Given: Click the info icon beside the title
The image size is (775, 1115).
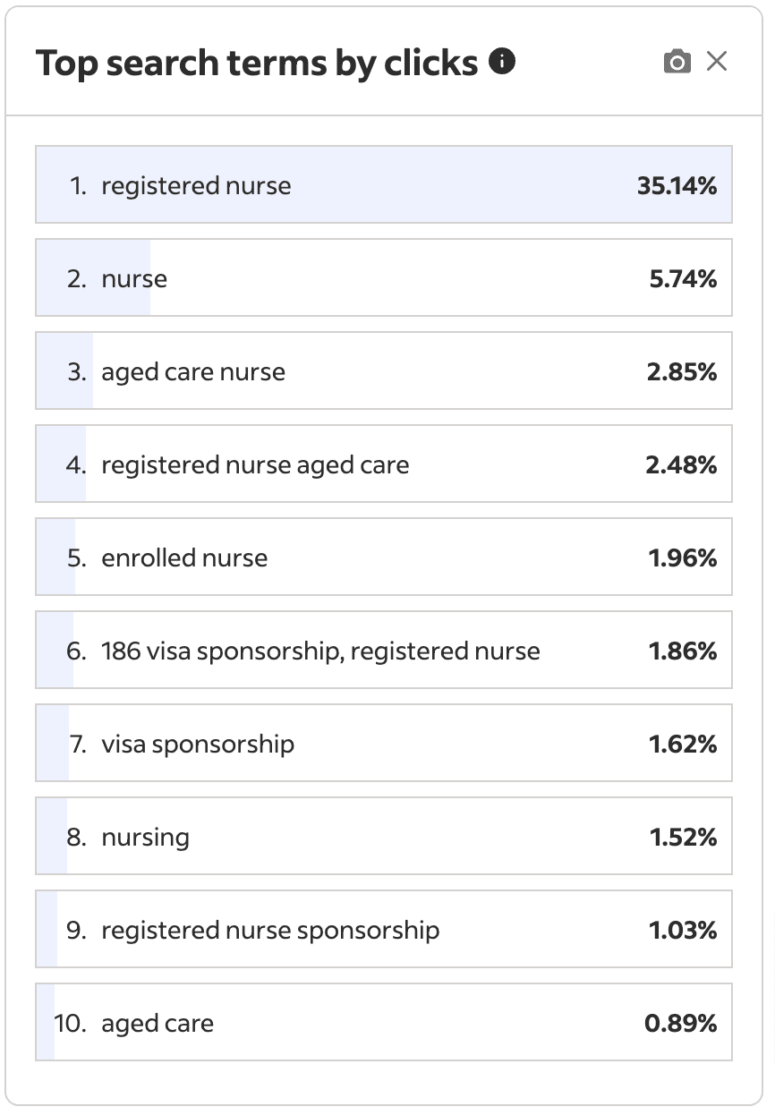Looking at the screenshot, I should click(503, 62).
